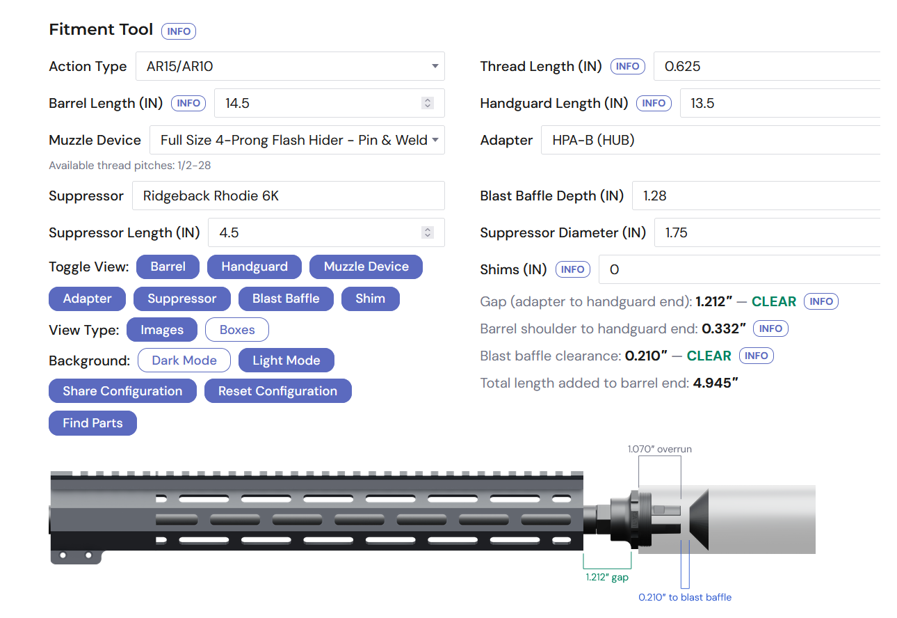Click the "Fitment Tool" heading
Screen dimensions: 897x618
point(101,30)
